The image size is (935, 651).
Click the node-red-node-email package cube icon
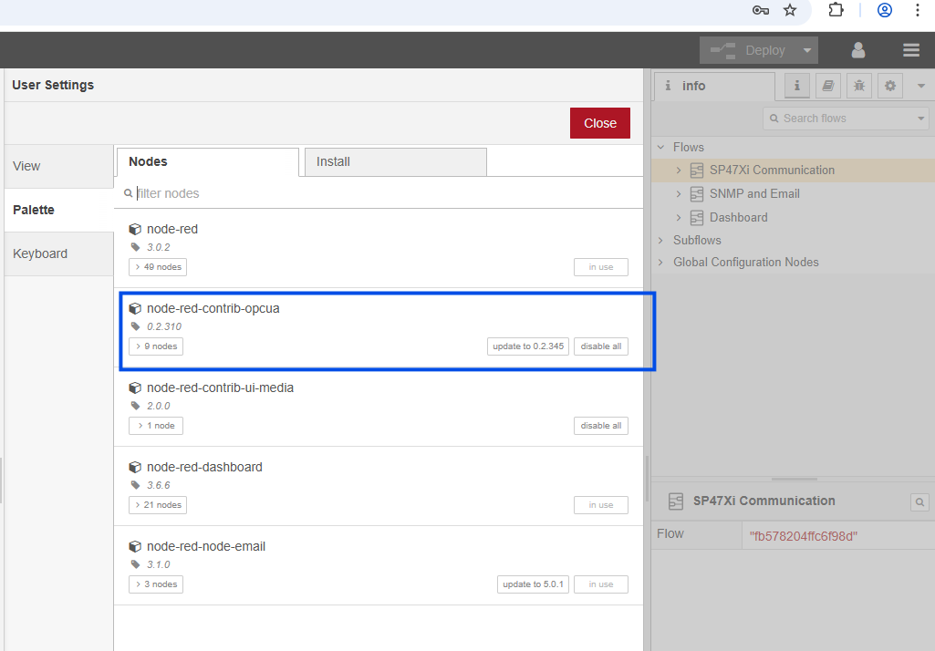coord(135,546)
